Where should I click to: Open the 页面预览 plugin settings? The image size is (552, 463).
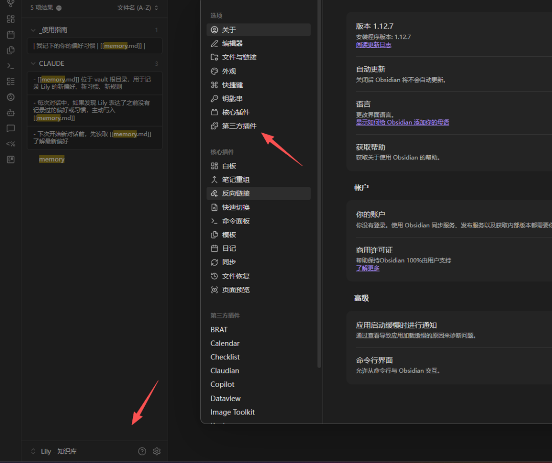(x=259, y=290)
